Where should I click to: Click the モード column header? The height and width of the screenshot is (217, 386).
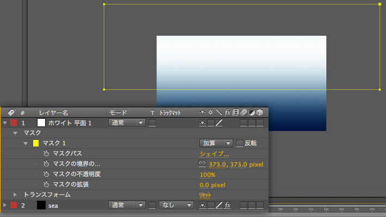[118, 112]
